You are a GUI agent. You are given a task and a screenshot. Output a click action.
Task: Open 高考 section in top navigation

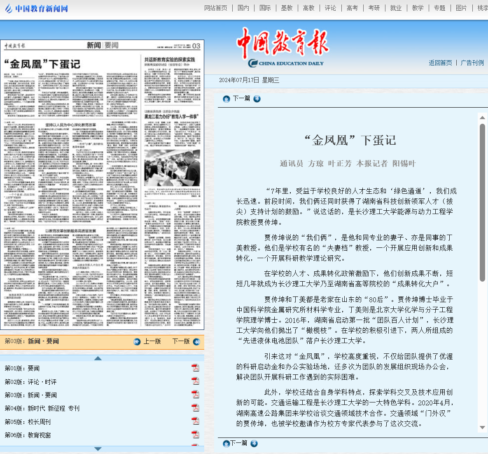352,8
